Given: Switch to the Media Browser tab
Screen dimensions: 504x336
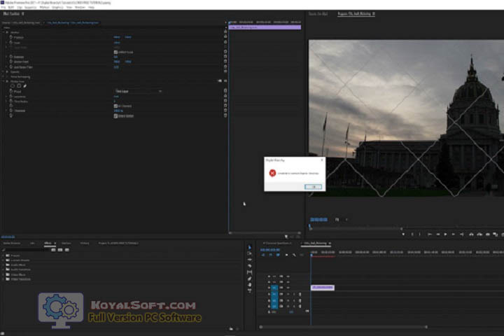Looking at the screenshot, I should 12,243.
